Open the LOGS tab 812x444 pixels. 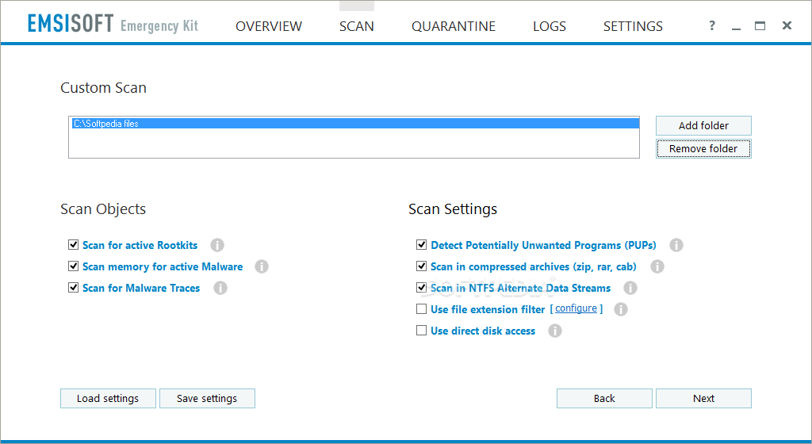point(550,26)
